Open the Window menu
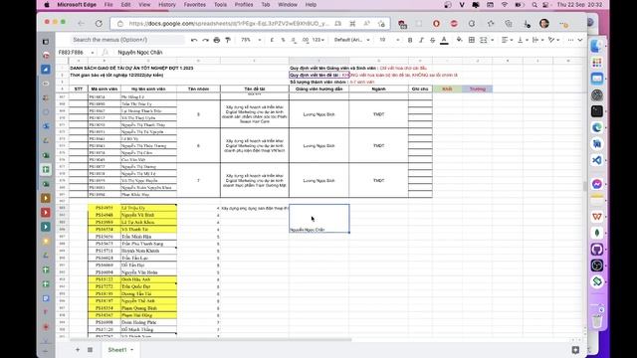The height and width of the screenshot is (358, 637). [288, 4]
